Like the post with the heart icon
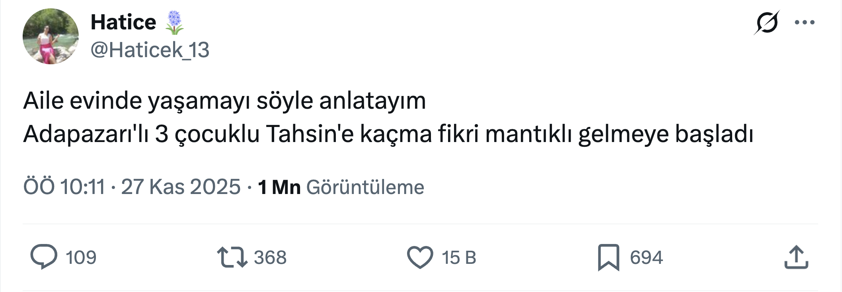 point(420,257)
